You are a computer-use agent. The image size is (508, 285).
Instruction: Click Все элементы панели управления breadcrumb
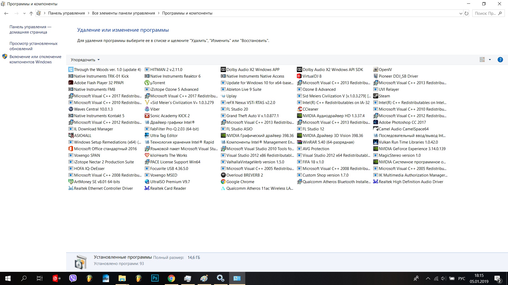click(x=124, y=13)
